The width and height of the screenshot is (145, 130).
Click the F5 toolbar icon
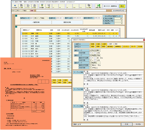click(42, 6)
